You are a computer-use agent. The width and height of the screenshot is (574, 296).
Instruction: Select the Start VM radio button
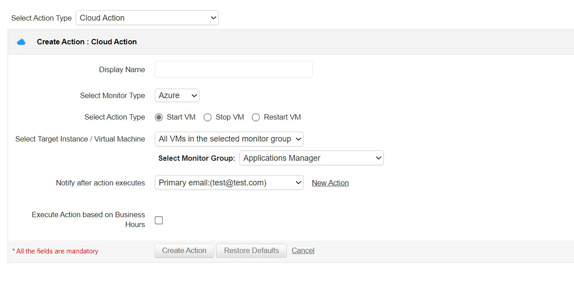159,117
